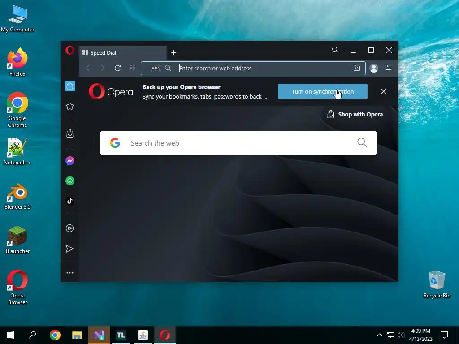Switch to TL app in taskbar
Screen dimensions: 459x344
coord(121,335)
